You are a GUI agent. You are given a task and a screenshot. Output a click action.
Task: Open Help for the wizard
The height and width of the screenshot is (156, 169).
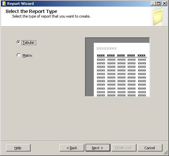point(18,148)
